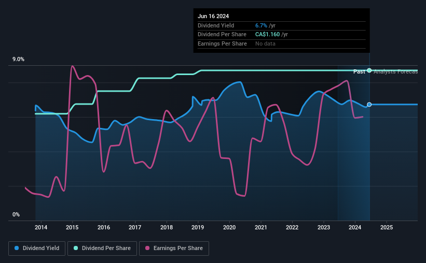This screenshot has width=426, height=263.
Task: Click the 6.7% dividend yield value
Action: (x=261, y=25)
